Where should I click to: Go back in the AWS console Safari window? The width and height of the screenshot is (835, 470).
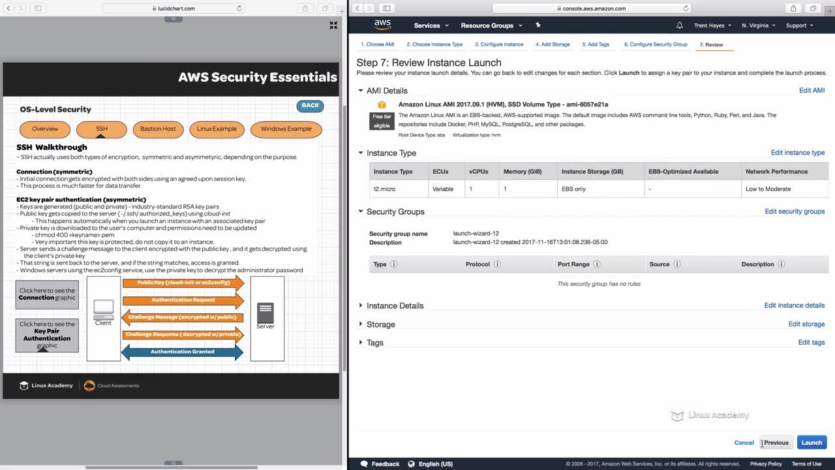[357, 8]
